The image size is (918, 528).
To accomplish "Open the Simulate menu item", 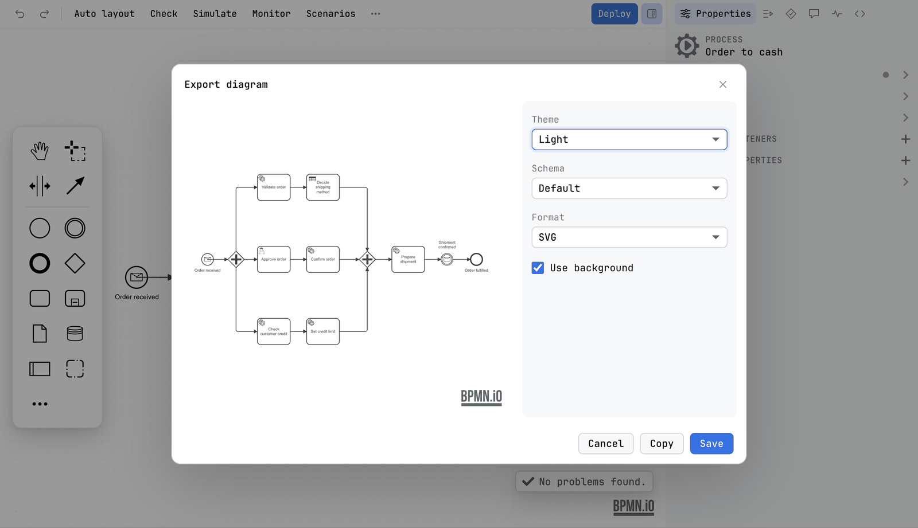I will pyautogui.click(x=215, y=14).
